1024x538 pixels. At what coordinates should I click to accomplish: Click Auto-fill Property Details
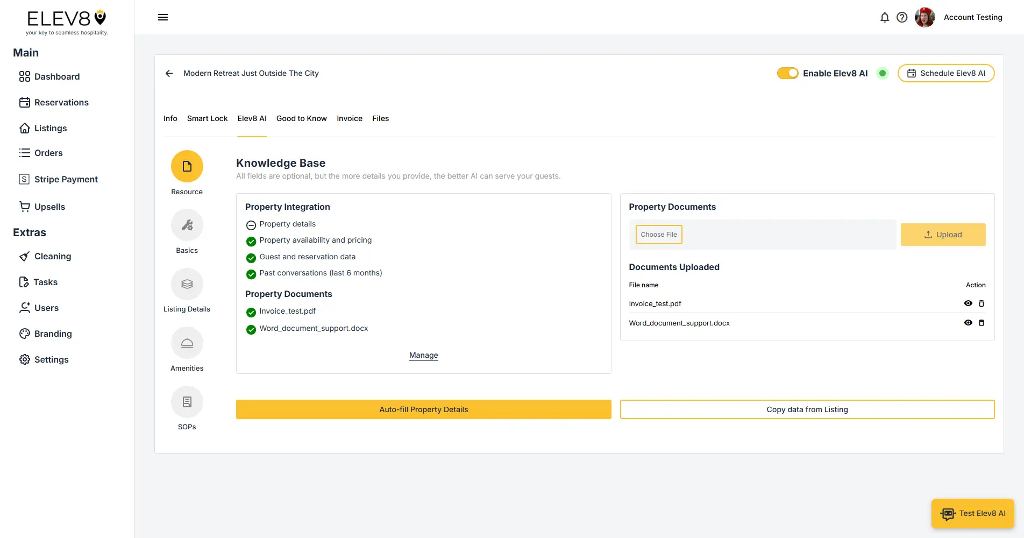423,409
